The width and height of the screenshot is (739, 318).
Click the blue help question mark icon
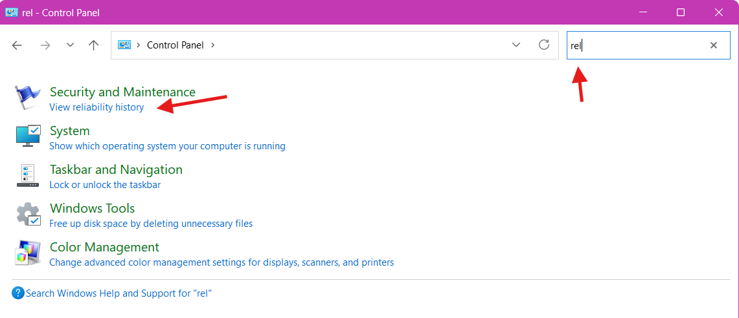tap(18, 293)
